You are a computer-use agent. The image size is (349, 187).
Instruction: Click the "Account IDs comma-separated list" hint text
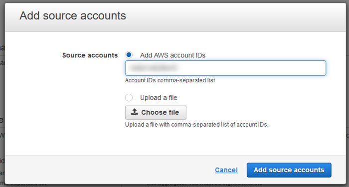pyautogui.click(x=170, y=80)
